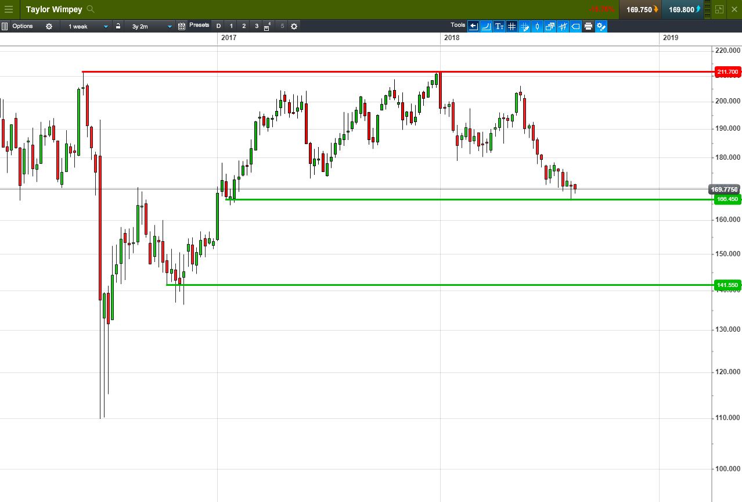Select the grid edit pencil tool
Viewport: 742px width, 502px height.
click(x=524, y=26)
